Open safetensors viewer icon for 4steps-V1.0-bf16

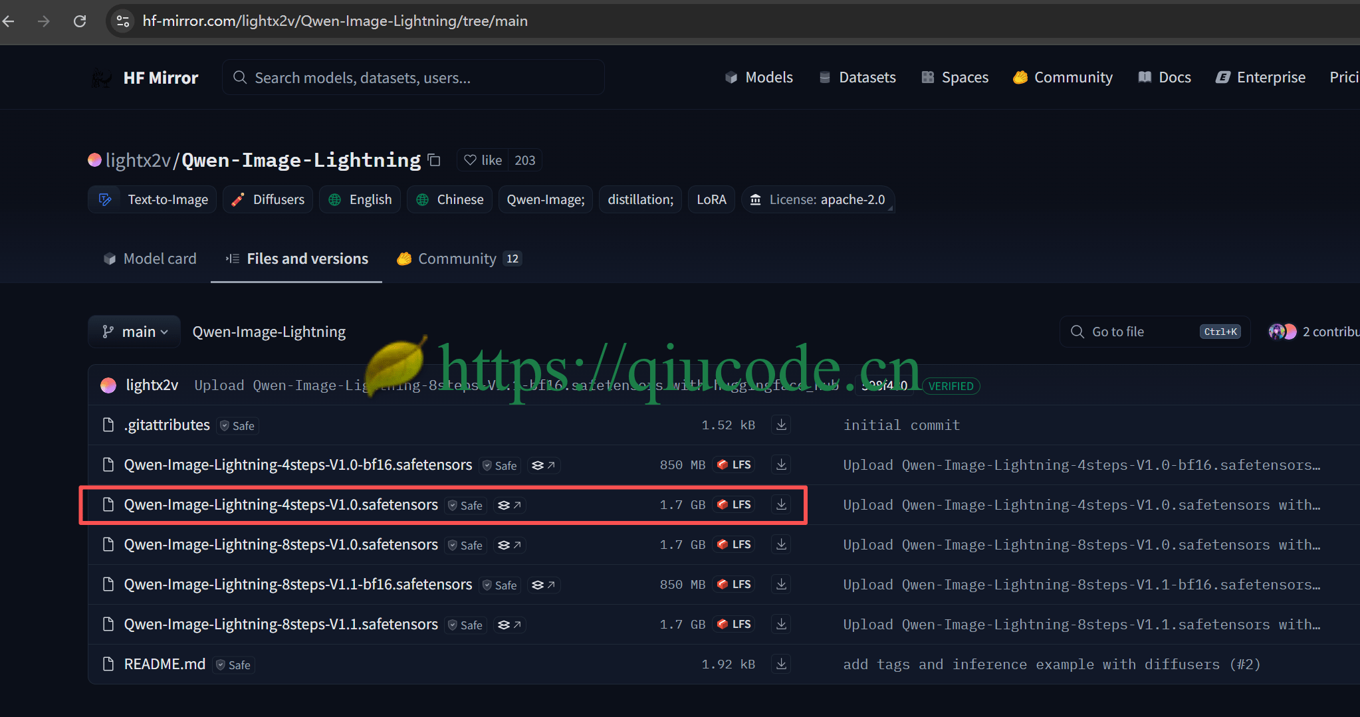pos(544,465)
